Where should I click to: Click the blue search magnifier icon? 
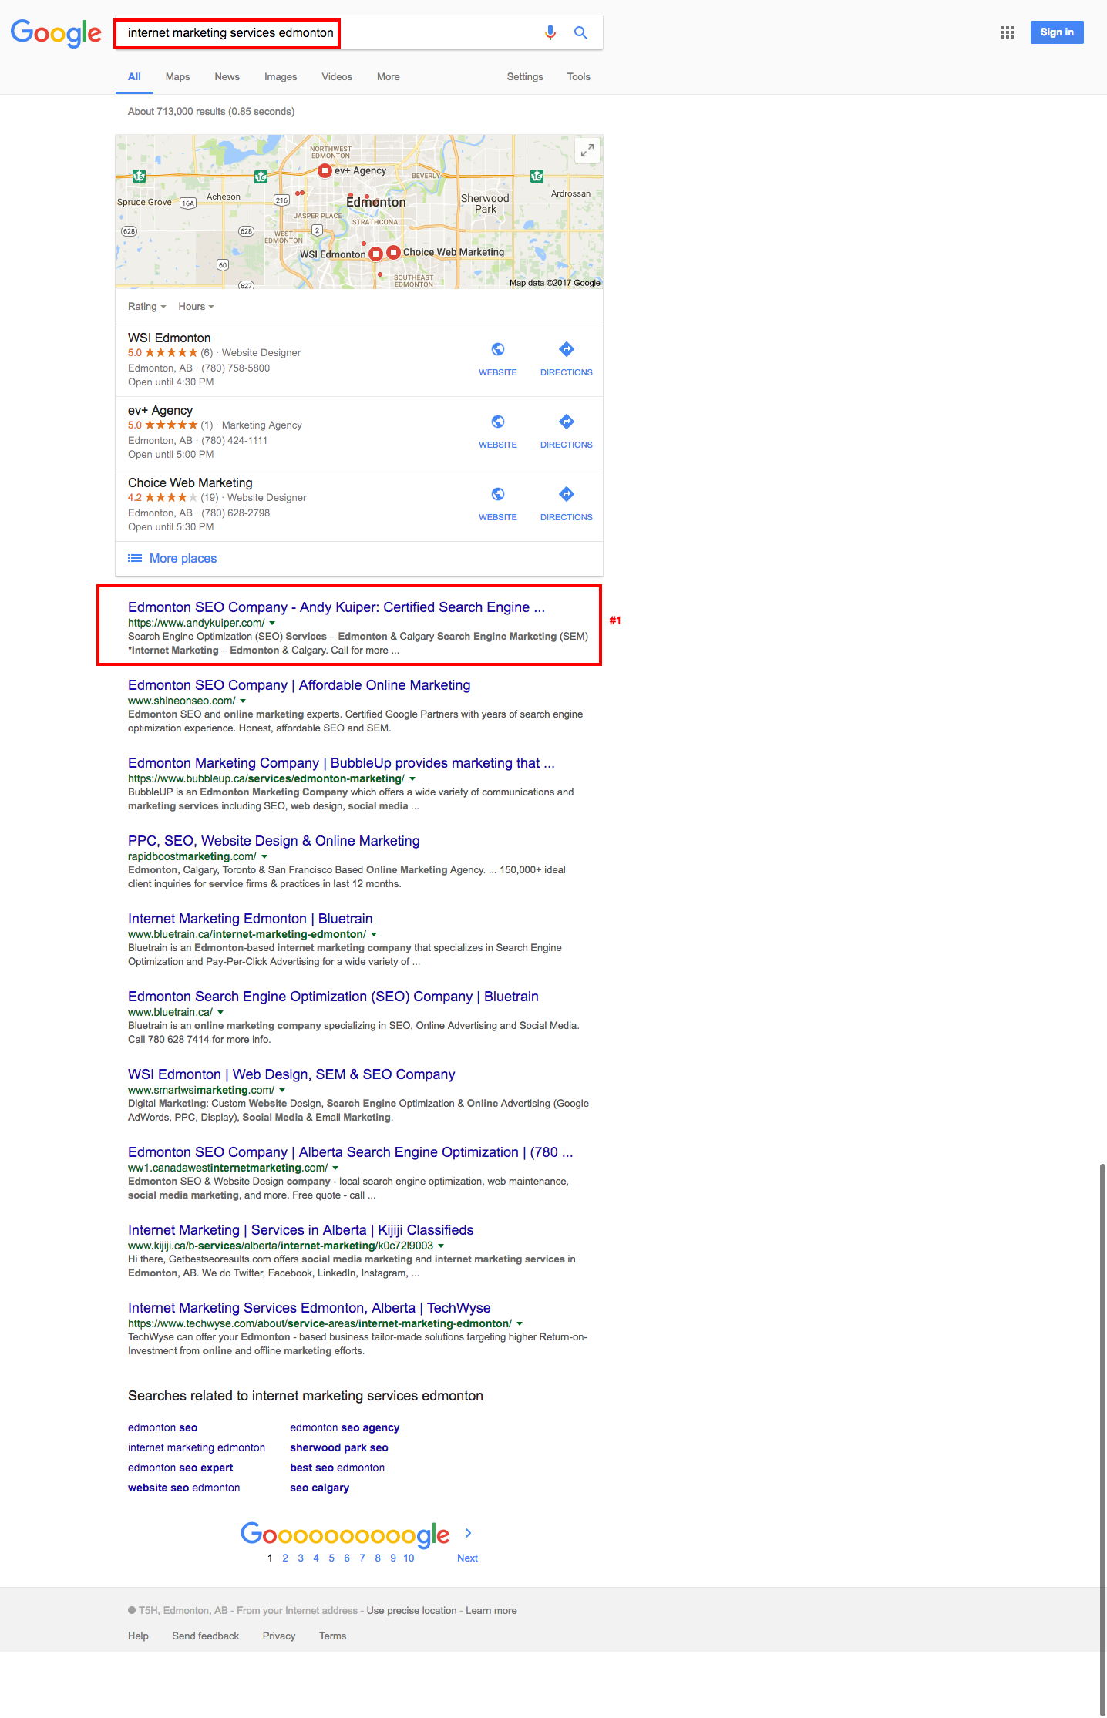580,32
